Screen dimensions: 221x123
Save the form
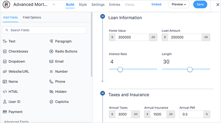pos(200,4)
